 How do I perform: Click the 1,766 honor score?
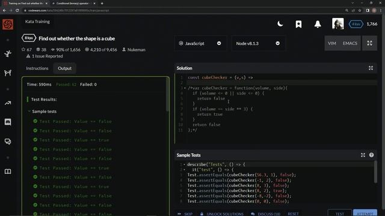pos(372,24)
